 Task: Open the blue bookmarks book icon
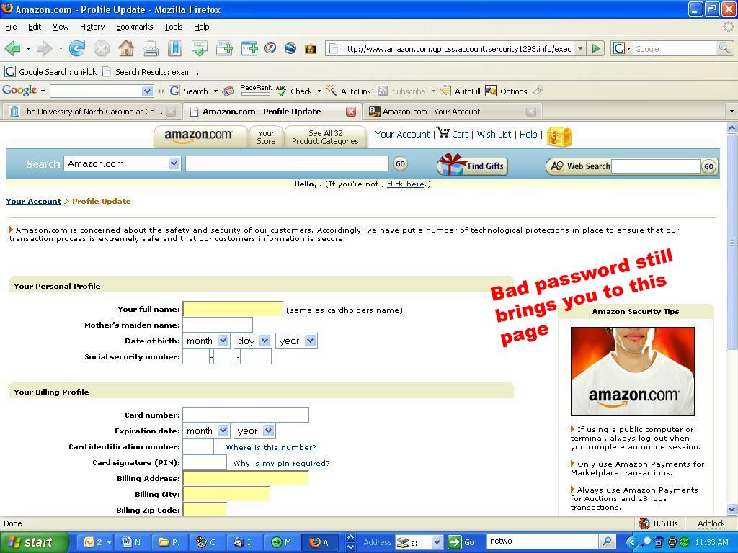click(x=174, y=48)
